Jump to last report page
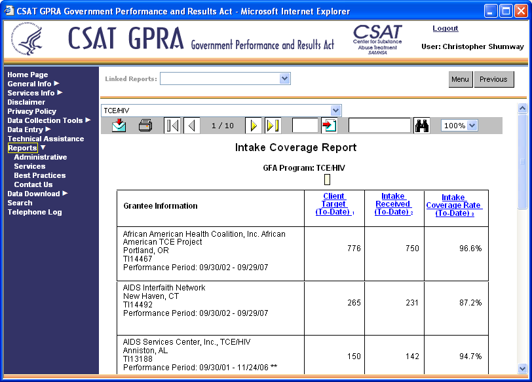Screen dimensions: 532x382 [x=273, y=126]
